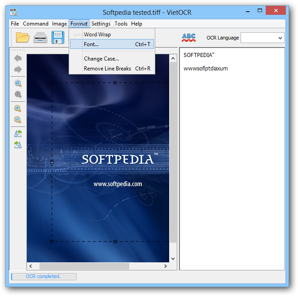
Task: Rotate image counterclockwise icon
Action: point(18,134)
